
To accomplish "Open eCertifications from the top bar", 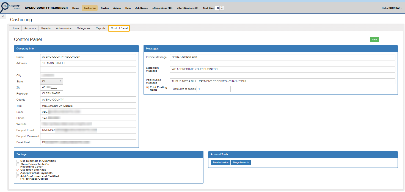I will (x=188, y=8).
